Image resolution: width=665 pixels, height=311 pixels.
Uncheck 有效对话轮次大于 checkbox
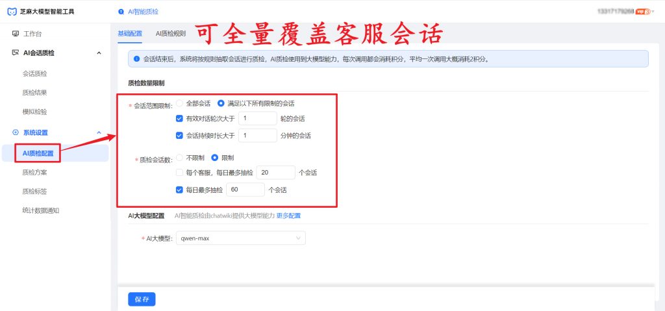click(180, 118)
